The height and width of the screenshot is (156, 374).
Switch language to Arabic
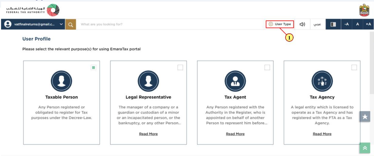click(x=317, y=24)
